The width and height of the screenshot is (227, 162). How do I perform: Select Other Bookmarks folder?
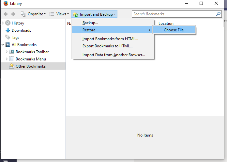[x=31, y=66]
